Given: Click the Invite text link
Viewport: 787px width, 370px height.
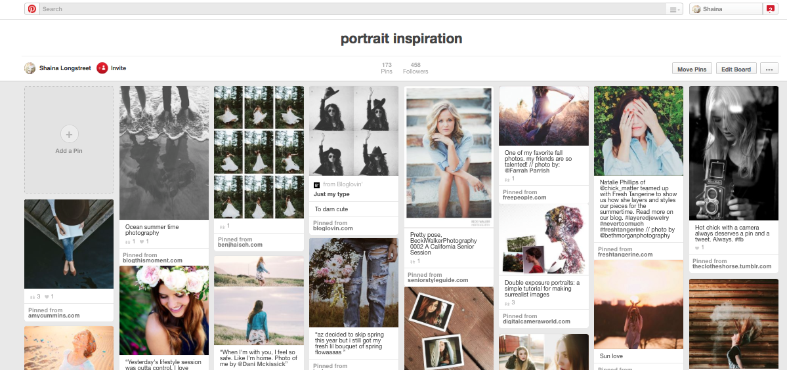Looking at the screenshot, I should coord(118,68).
